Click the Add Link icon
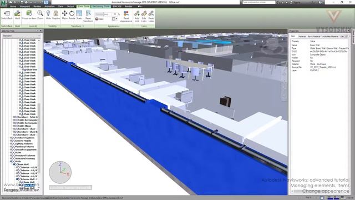 137,13
